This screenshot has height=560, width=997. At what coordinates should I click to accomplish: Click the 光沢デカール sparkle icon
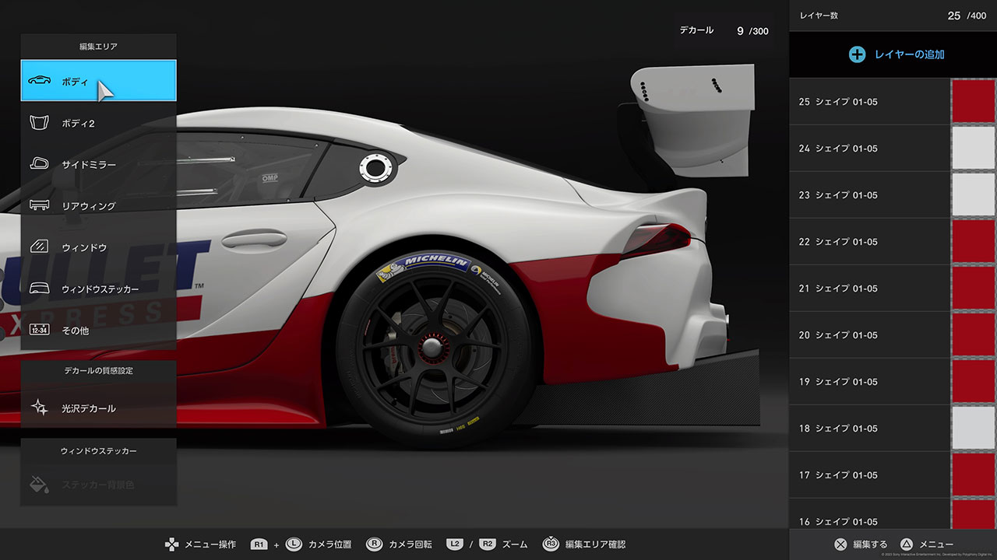[x=39, y=408]
